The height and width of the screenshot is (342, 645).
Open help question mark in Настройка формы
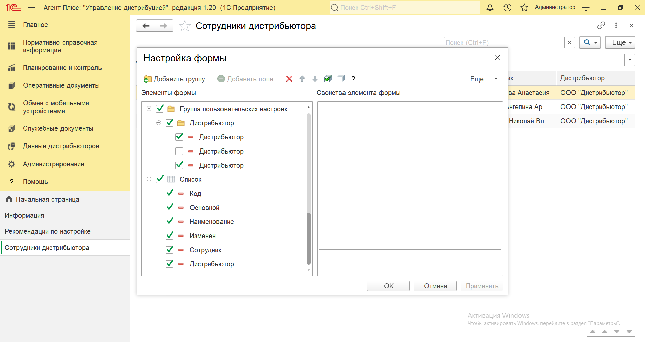(x=353, y=79)
